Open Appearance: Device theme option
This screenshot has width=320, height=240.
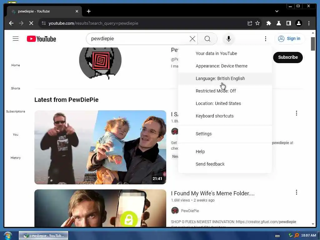[x=225, y=66]
